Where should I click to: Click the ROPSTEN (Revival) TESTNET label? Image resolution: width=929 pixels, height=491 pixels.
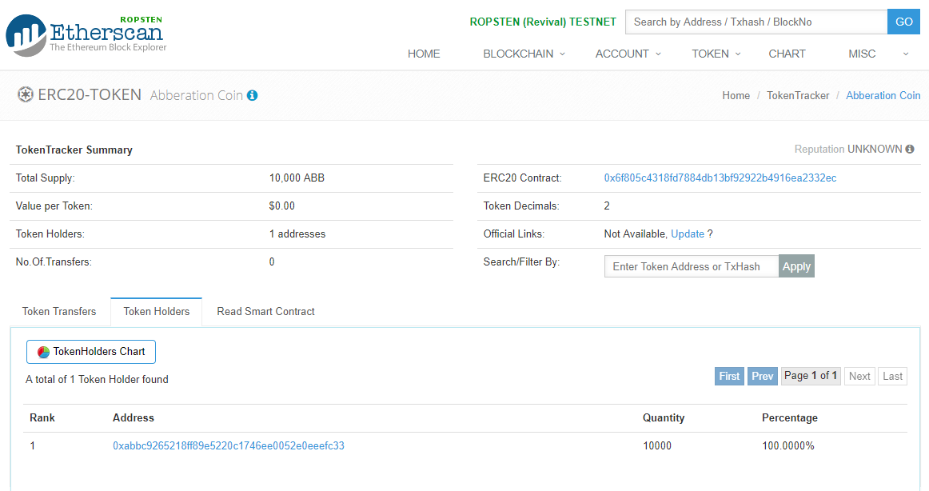pyautogui.click(x=543, y=22)
